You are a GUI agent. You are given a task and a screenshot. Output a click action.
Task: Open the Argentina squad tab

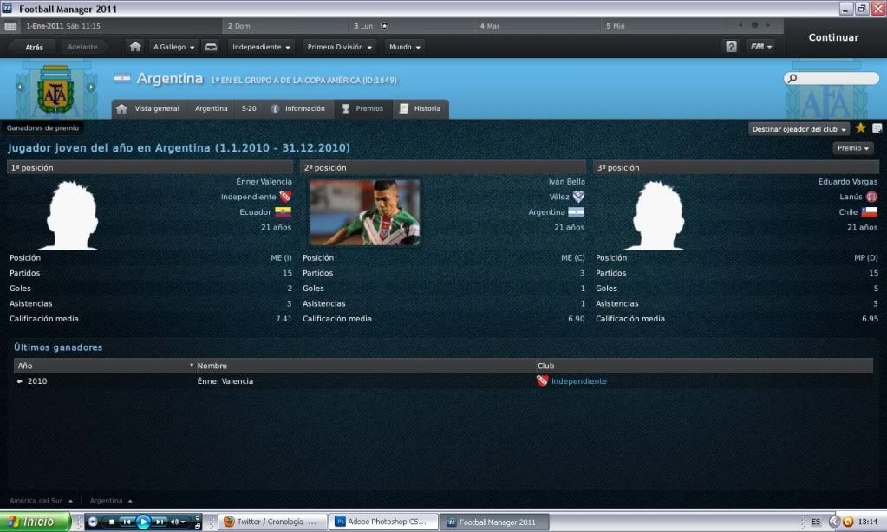211,108
